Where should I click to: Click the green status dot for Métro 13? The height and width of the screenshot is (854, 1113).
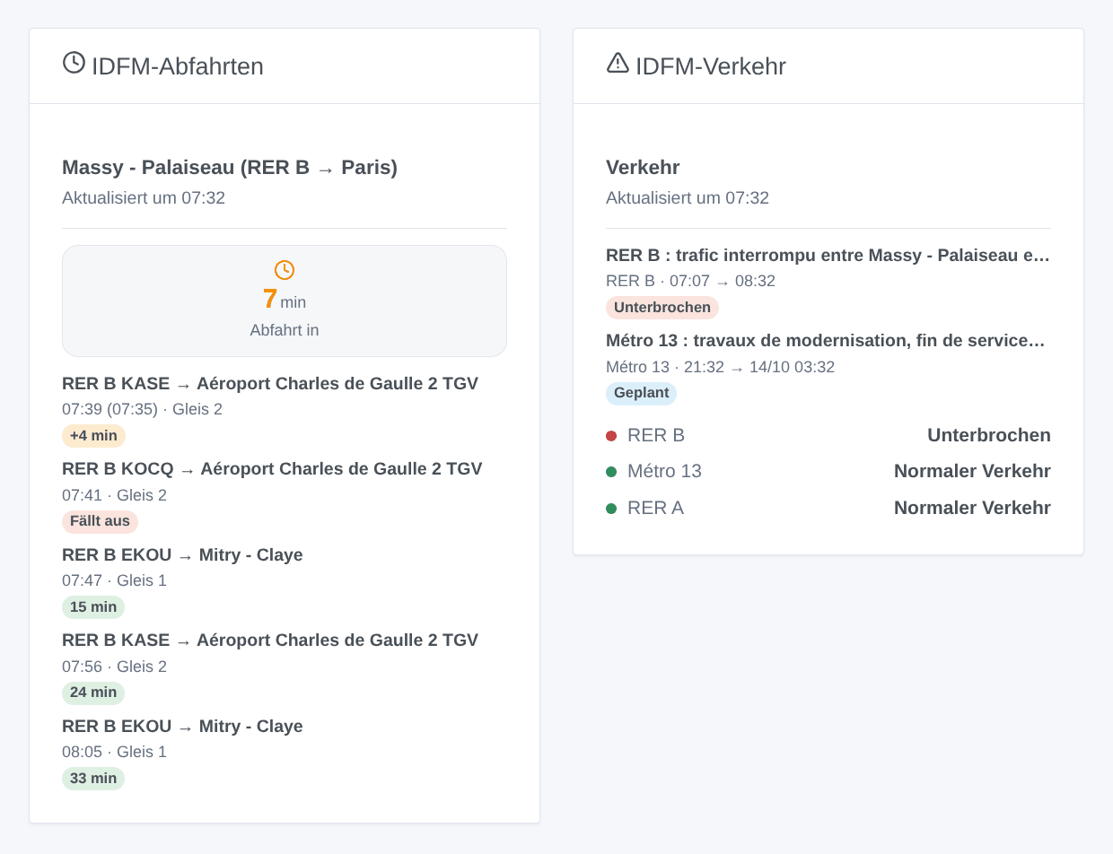coord(611,472)
